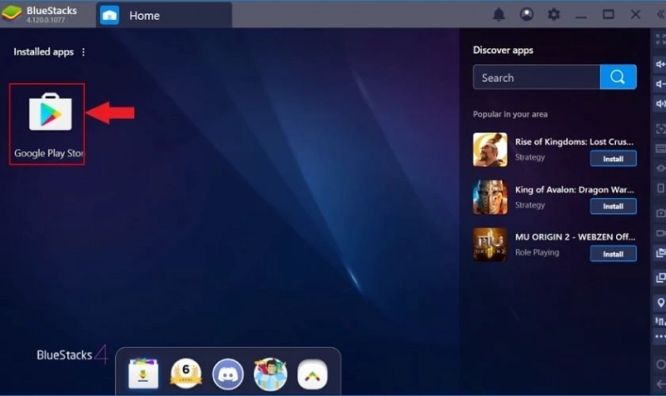Open the BlueStacks arrow icon in dock
Viewport: 666px width, 396px height.
(312, 374)
